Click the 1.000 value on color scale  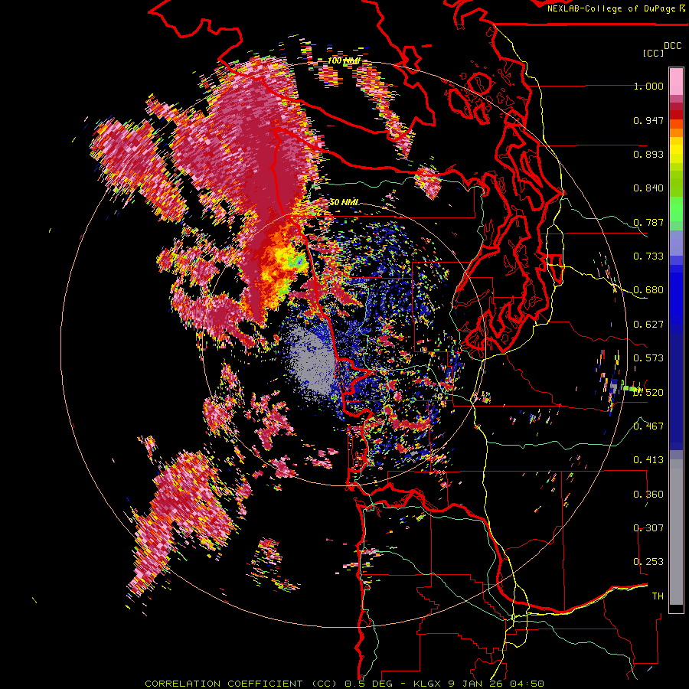(648, 86)
